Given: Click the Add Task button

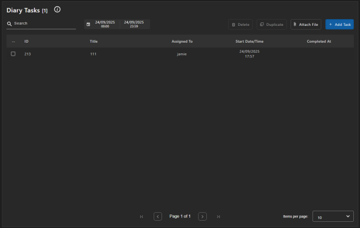Looking at the screenshot, I should (x=339, y=25).
